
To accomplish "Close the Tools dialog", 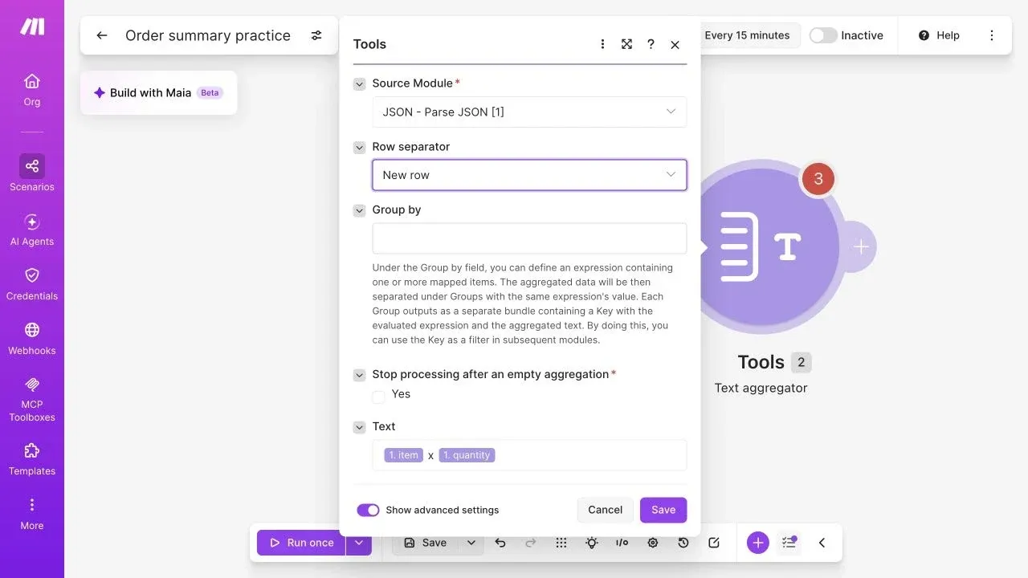I will point(675,44).
